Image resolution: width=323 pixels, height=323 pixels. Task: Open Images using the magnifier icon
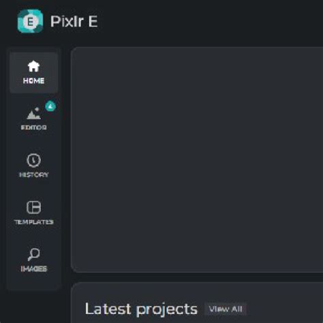click(33, 254)
